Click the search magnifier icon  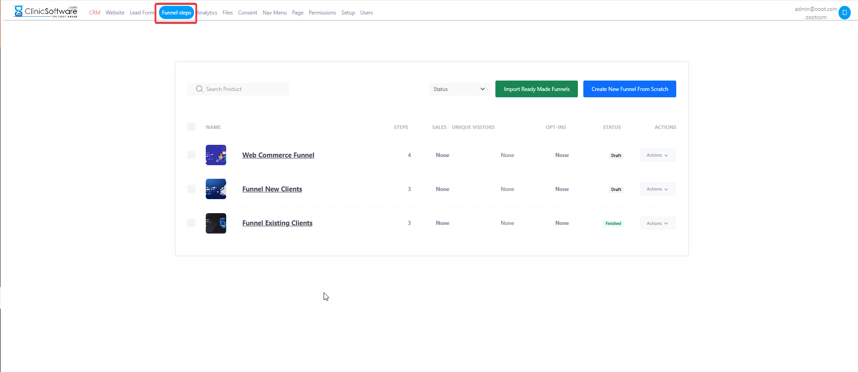199,89
